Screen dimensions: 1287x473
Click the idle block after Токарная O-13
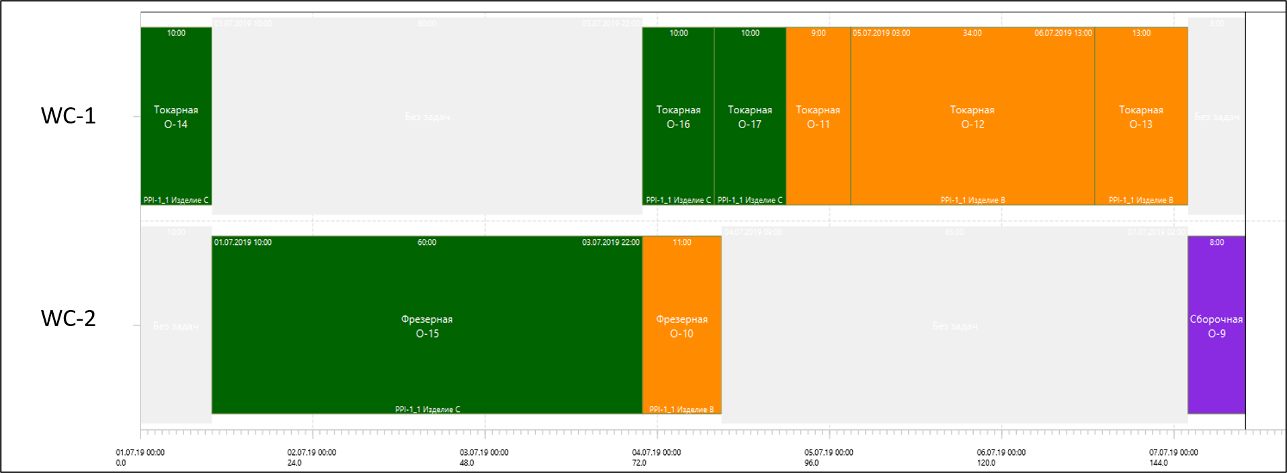[1216, 116]
